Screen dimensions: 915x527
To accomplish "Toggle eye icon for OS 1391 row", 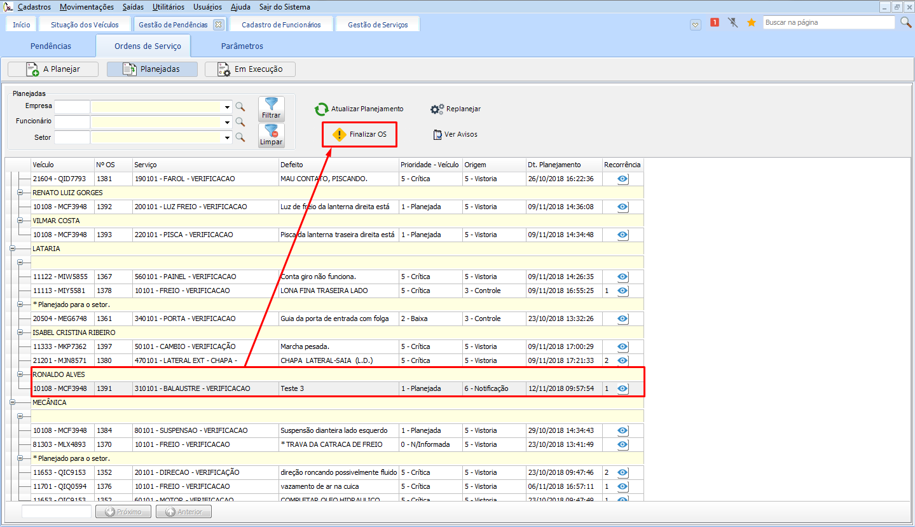I will [623, 388].
